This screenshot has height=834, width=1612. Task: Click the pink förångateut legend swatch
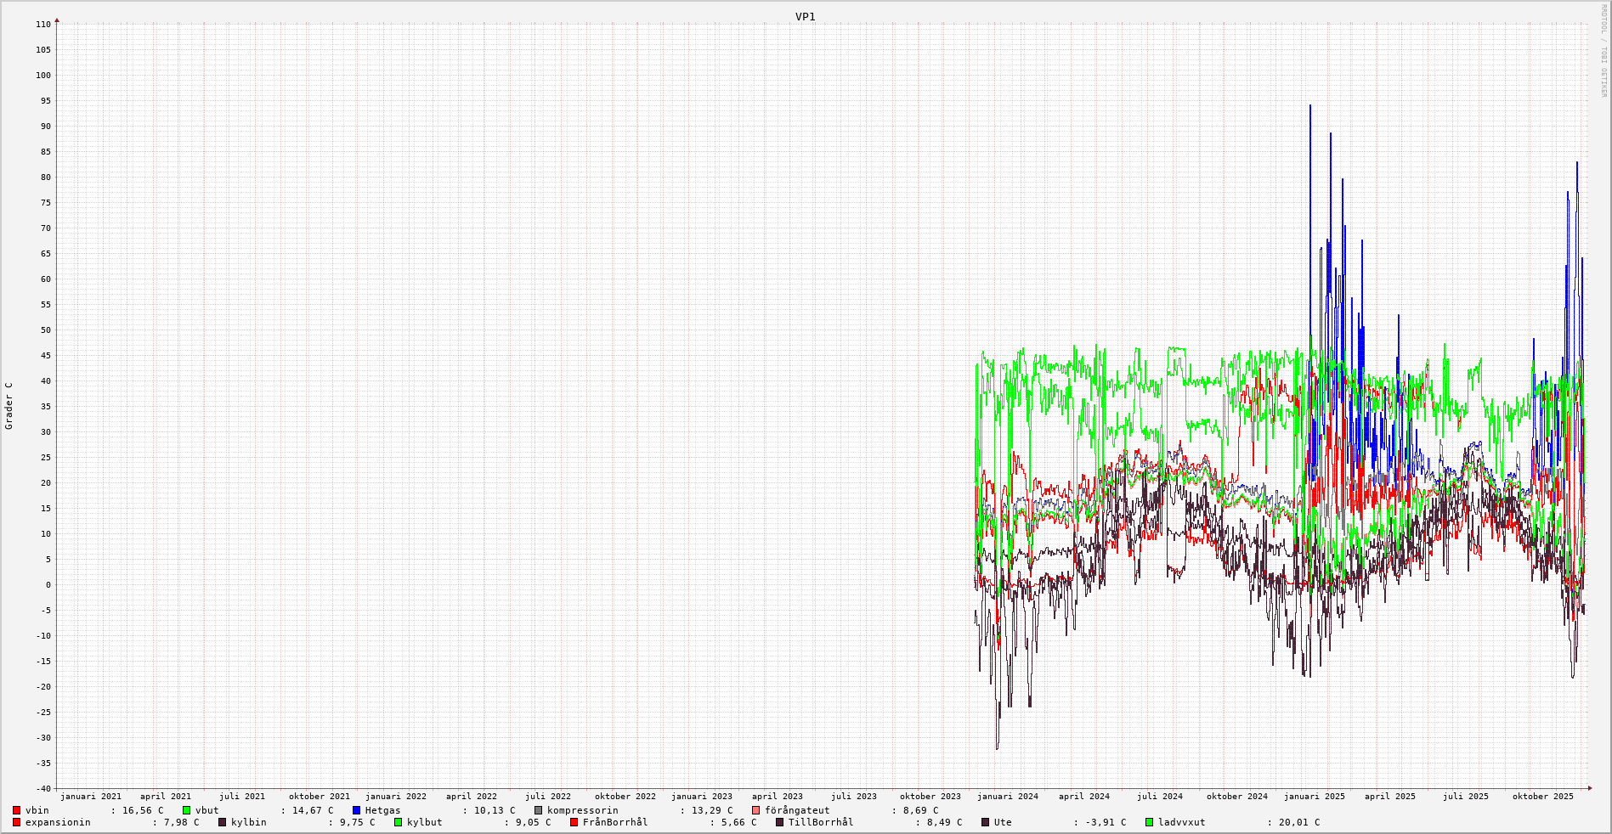pos(756,810)
